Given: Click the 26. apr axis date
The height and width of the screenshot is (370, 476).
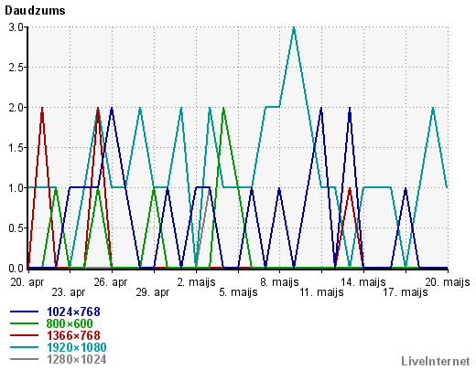Looking at the screenshot, I should [111, 282].
